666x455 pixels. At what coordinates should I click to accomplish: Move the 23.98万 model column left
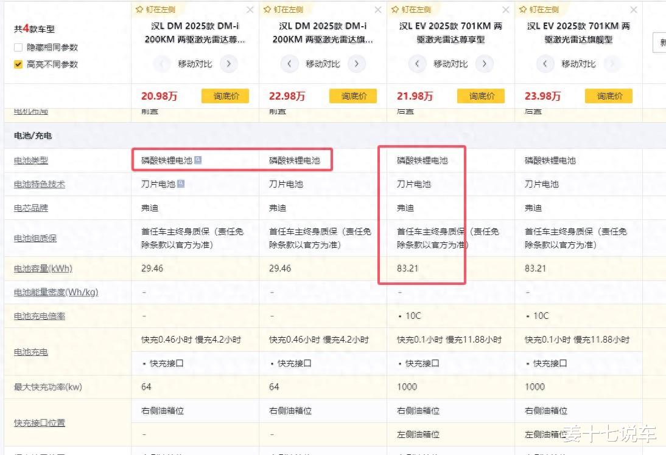click(545, 64)
